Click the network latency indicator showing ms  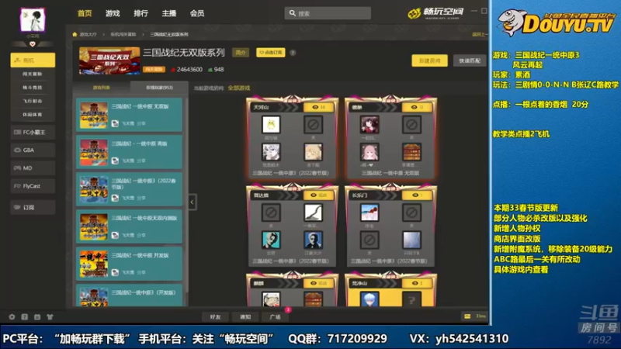pos(475,316)
